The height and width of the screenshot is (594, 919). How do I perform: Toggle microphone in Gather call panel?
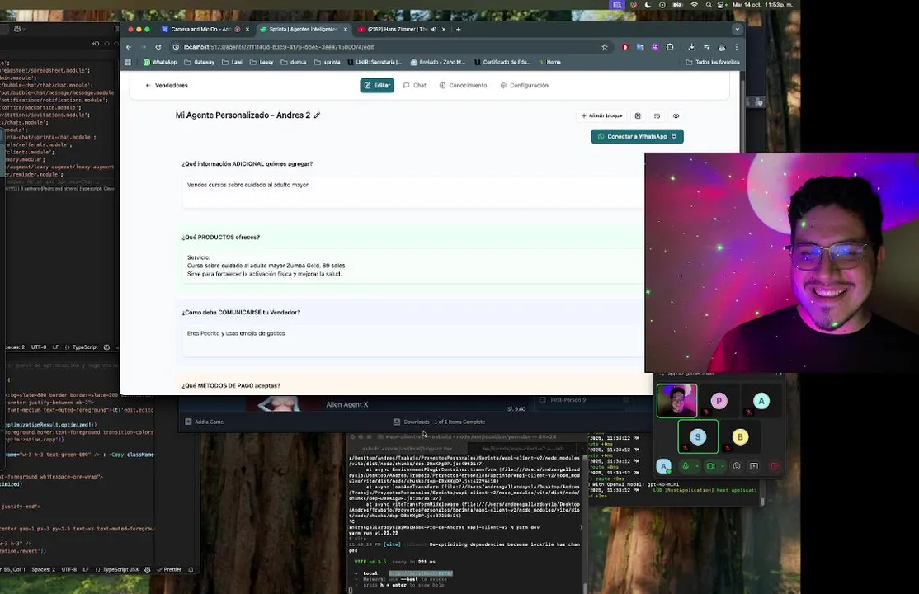[686, 466]
